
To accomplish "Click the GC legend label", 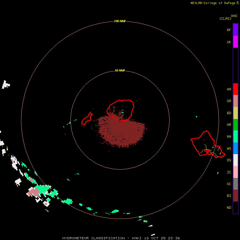I will pyautogui.click(x=229, y=184).
